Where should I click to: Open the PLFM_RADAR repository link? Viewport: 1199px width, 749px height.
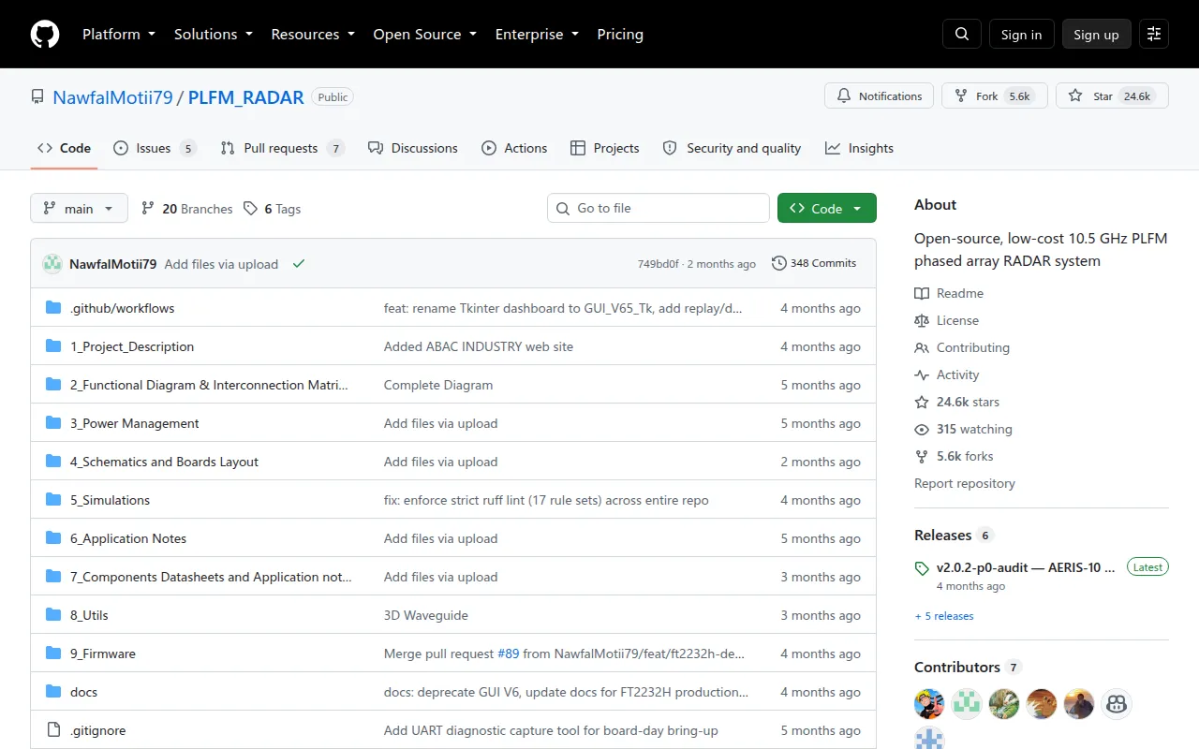click(246, 97)
